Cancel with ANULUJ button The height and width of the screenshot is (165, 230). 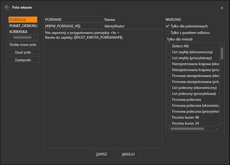(128, 154)
